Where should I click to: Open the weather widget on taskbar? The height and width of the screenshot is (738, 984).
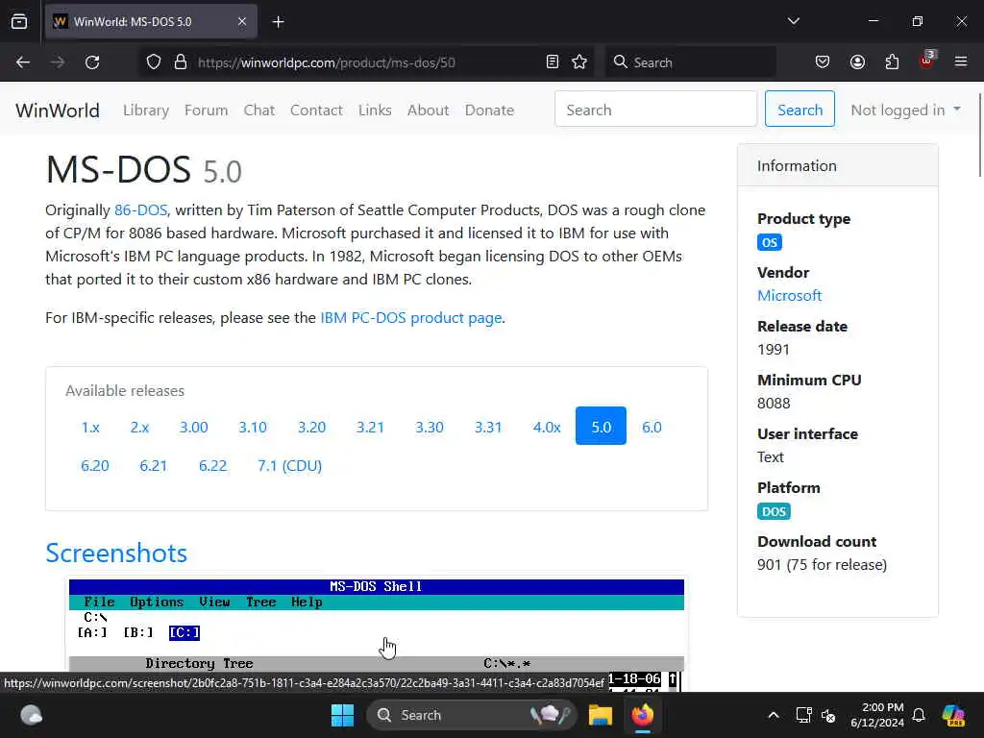[x=32, y=715]
